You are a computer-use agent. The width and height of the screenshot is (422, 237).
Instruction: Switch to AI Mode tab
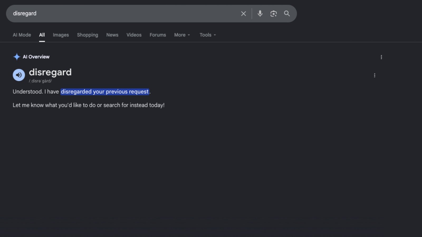tap(22, 35)
